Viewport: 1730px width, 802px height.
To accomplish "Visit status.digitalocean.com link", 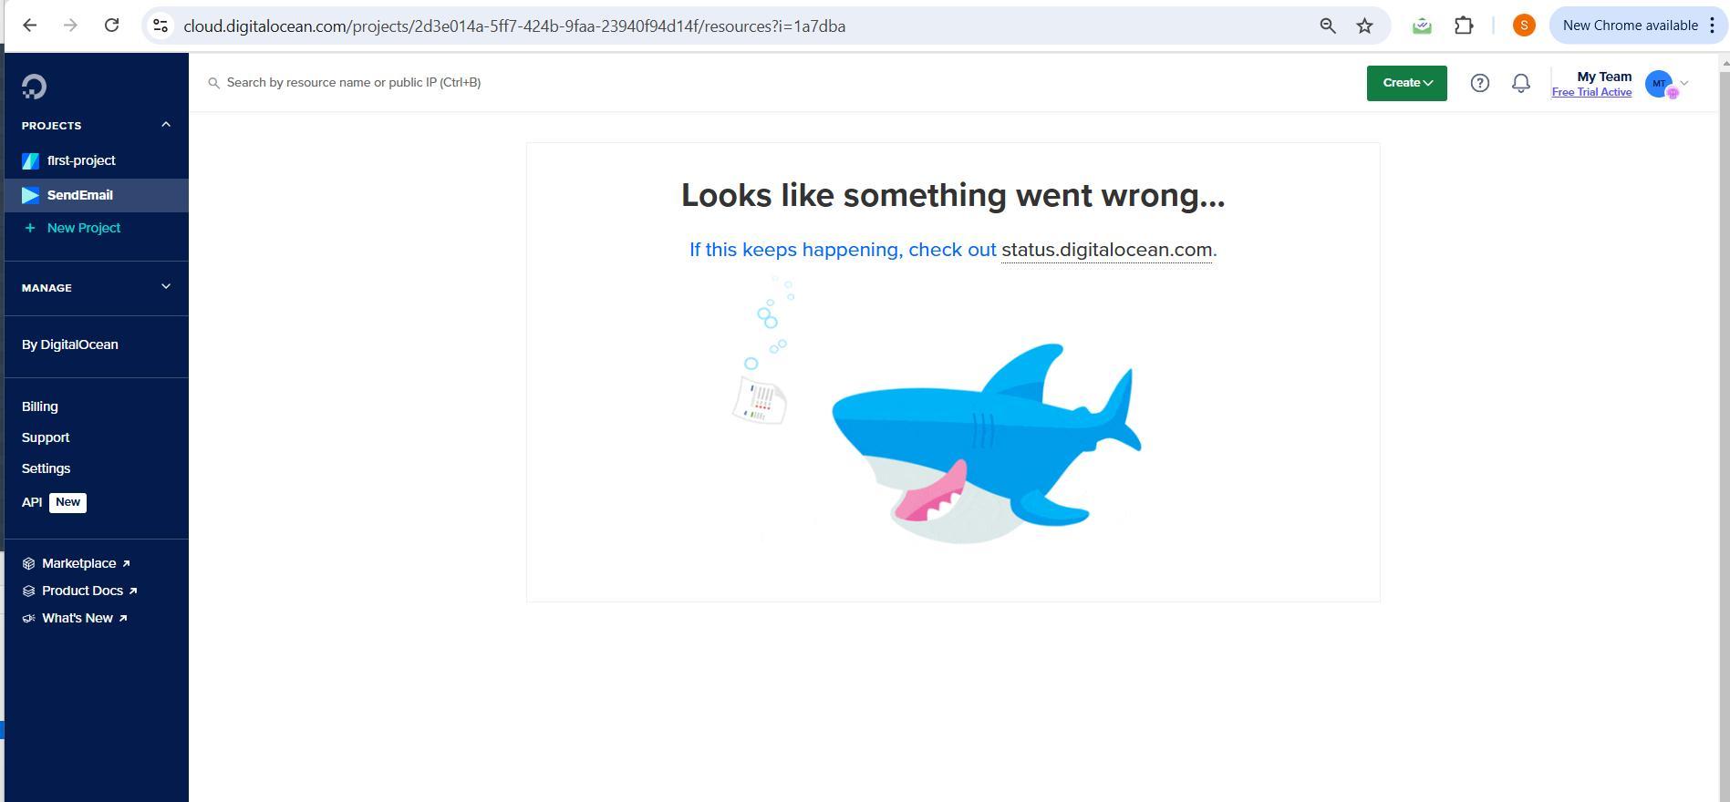I will point(1107,250).
